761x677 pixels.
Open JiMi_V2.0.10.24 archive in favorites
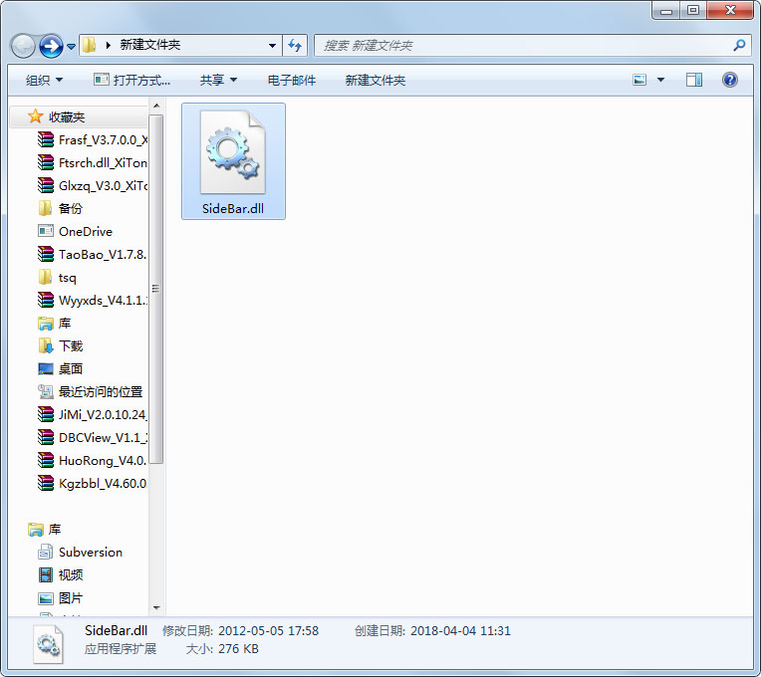point(93,414)
